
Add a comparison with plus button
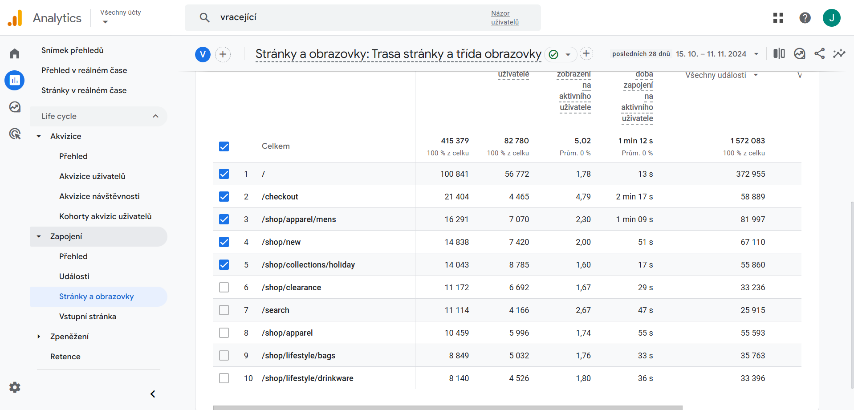pos(223,54)
